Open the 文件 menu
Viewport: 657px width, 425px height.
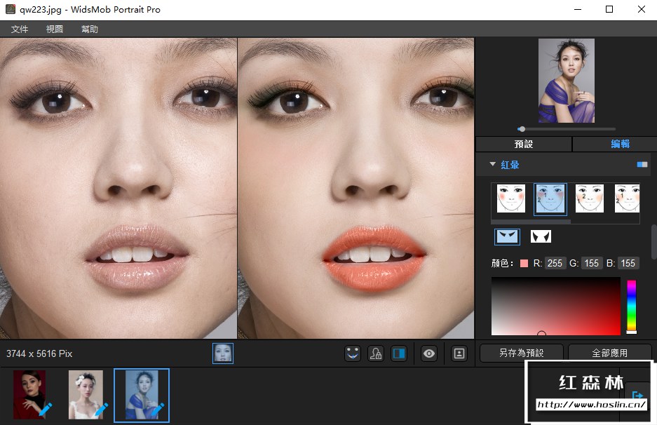pos(20,29)
